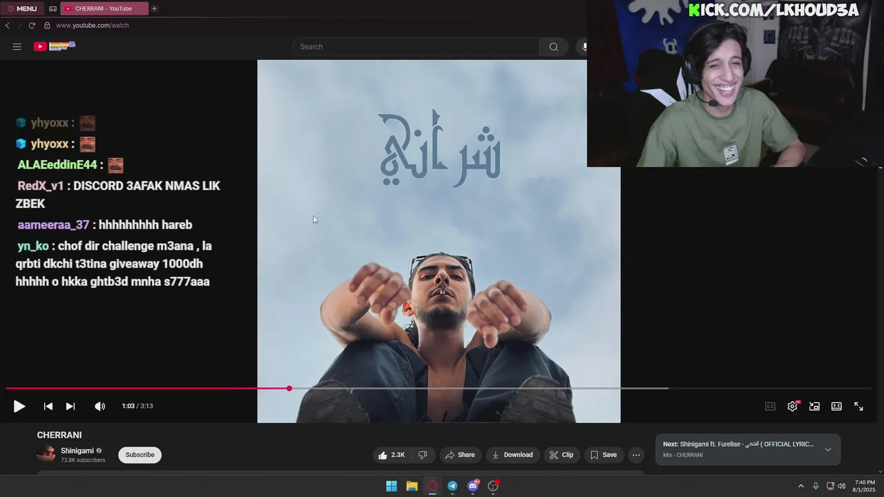The image size is (884, 497).
Task: Skip to the next video
Action: pyautogui.click(x=70, y=407)
